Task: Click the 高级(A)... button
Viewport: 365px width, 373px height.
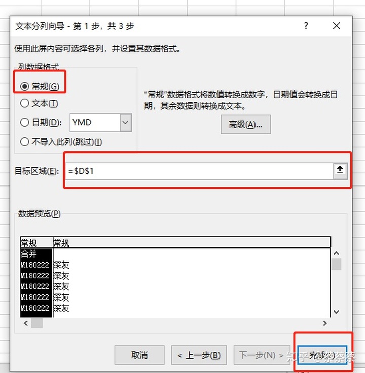Action: pyautogui.click(x=245, y=124)
